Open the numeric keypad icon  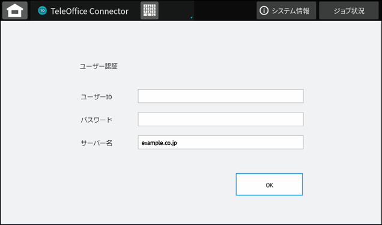point(150,10)
